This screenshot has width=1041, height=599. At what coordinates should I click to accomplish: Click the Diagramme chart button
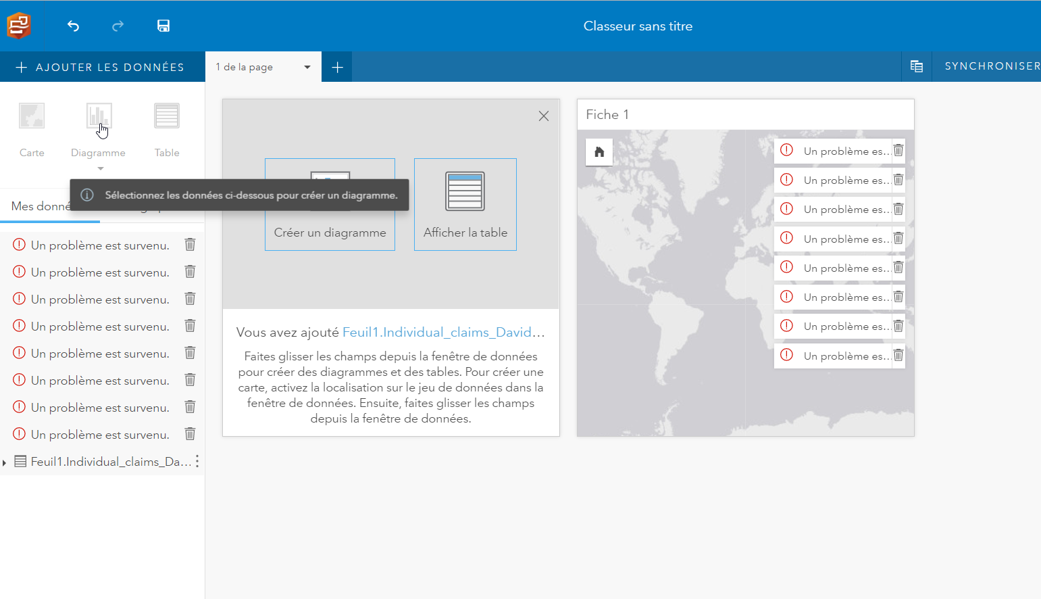(99, 130)
